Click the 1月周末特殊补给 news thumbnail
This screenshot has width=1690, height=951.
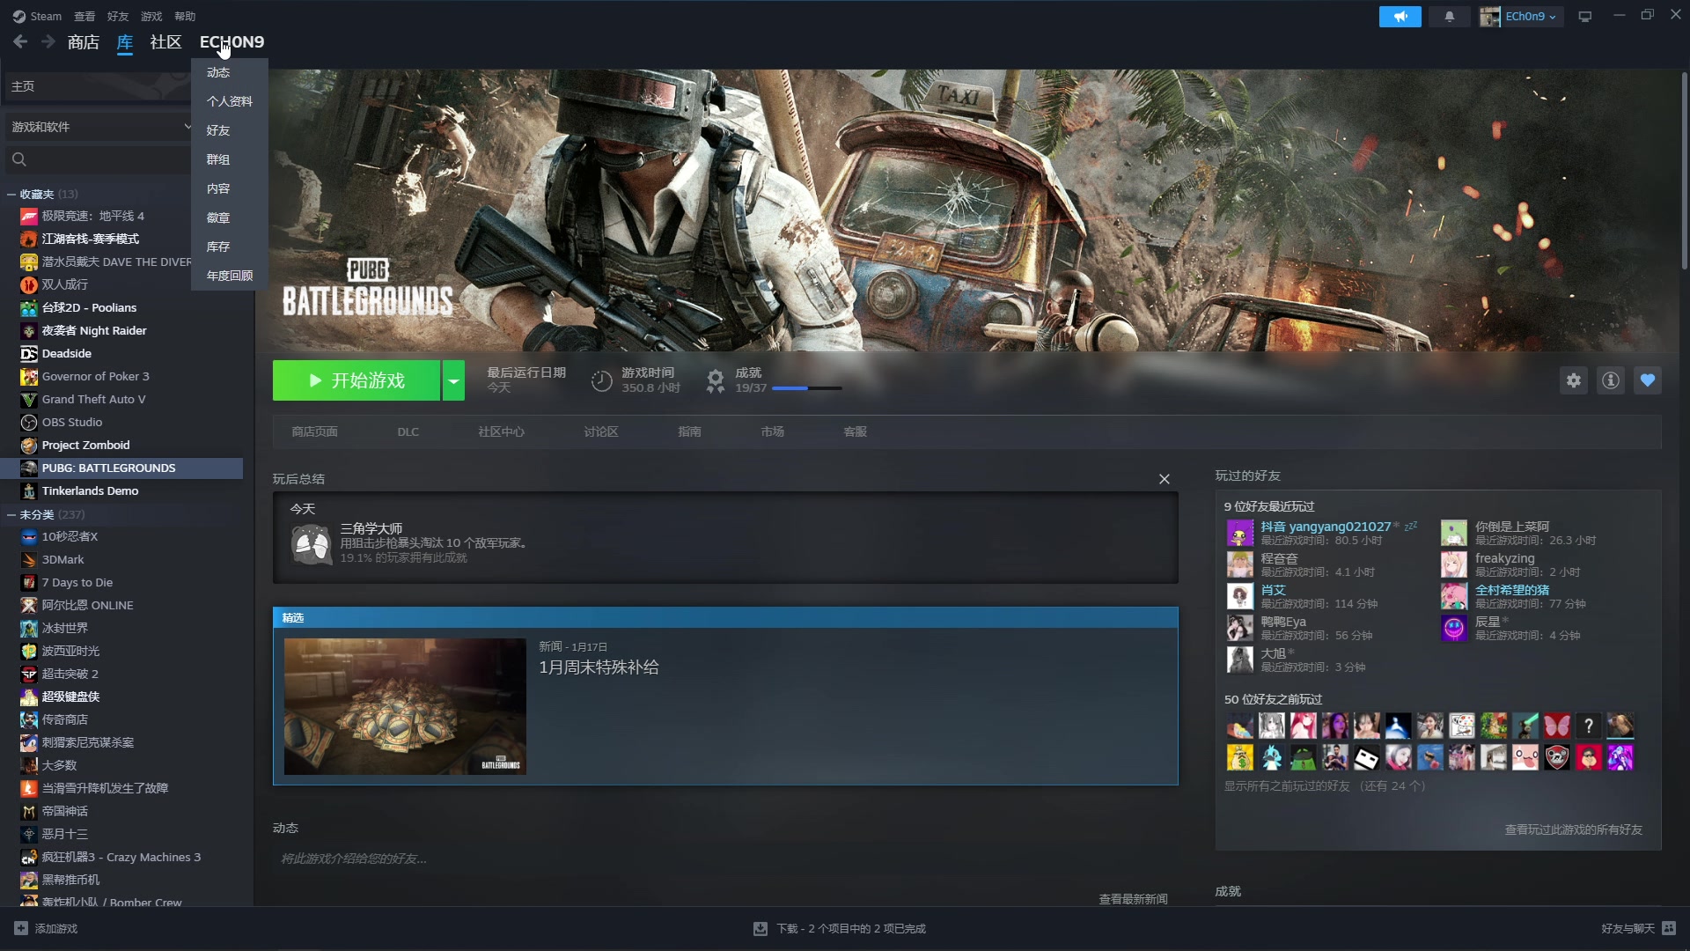point(405,706)
